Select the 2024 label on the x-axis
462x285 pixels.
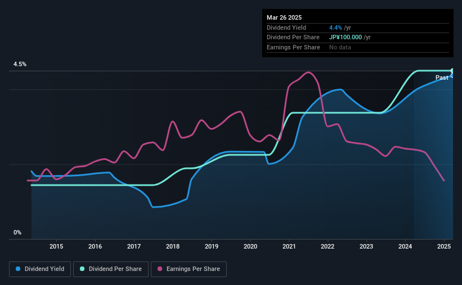click(405, 246)
